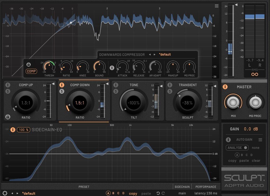Toggle the TRANSIENT power button
This screenshot has height=196, width=270.
tap(170, 85)
